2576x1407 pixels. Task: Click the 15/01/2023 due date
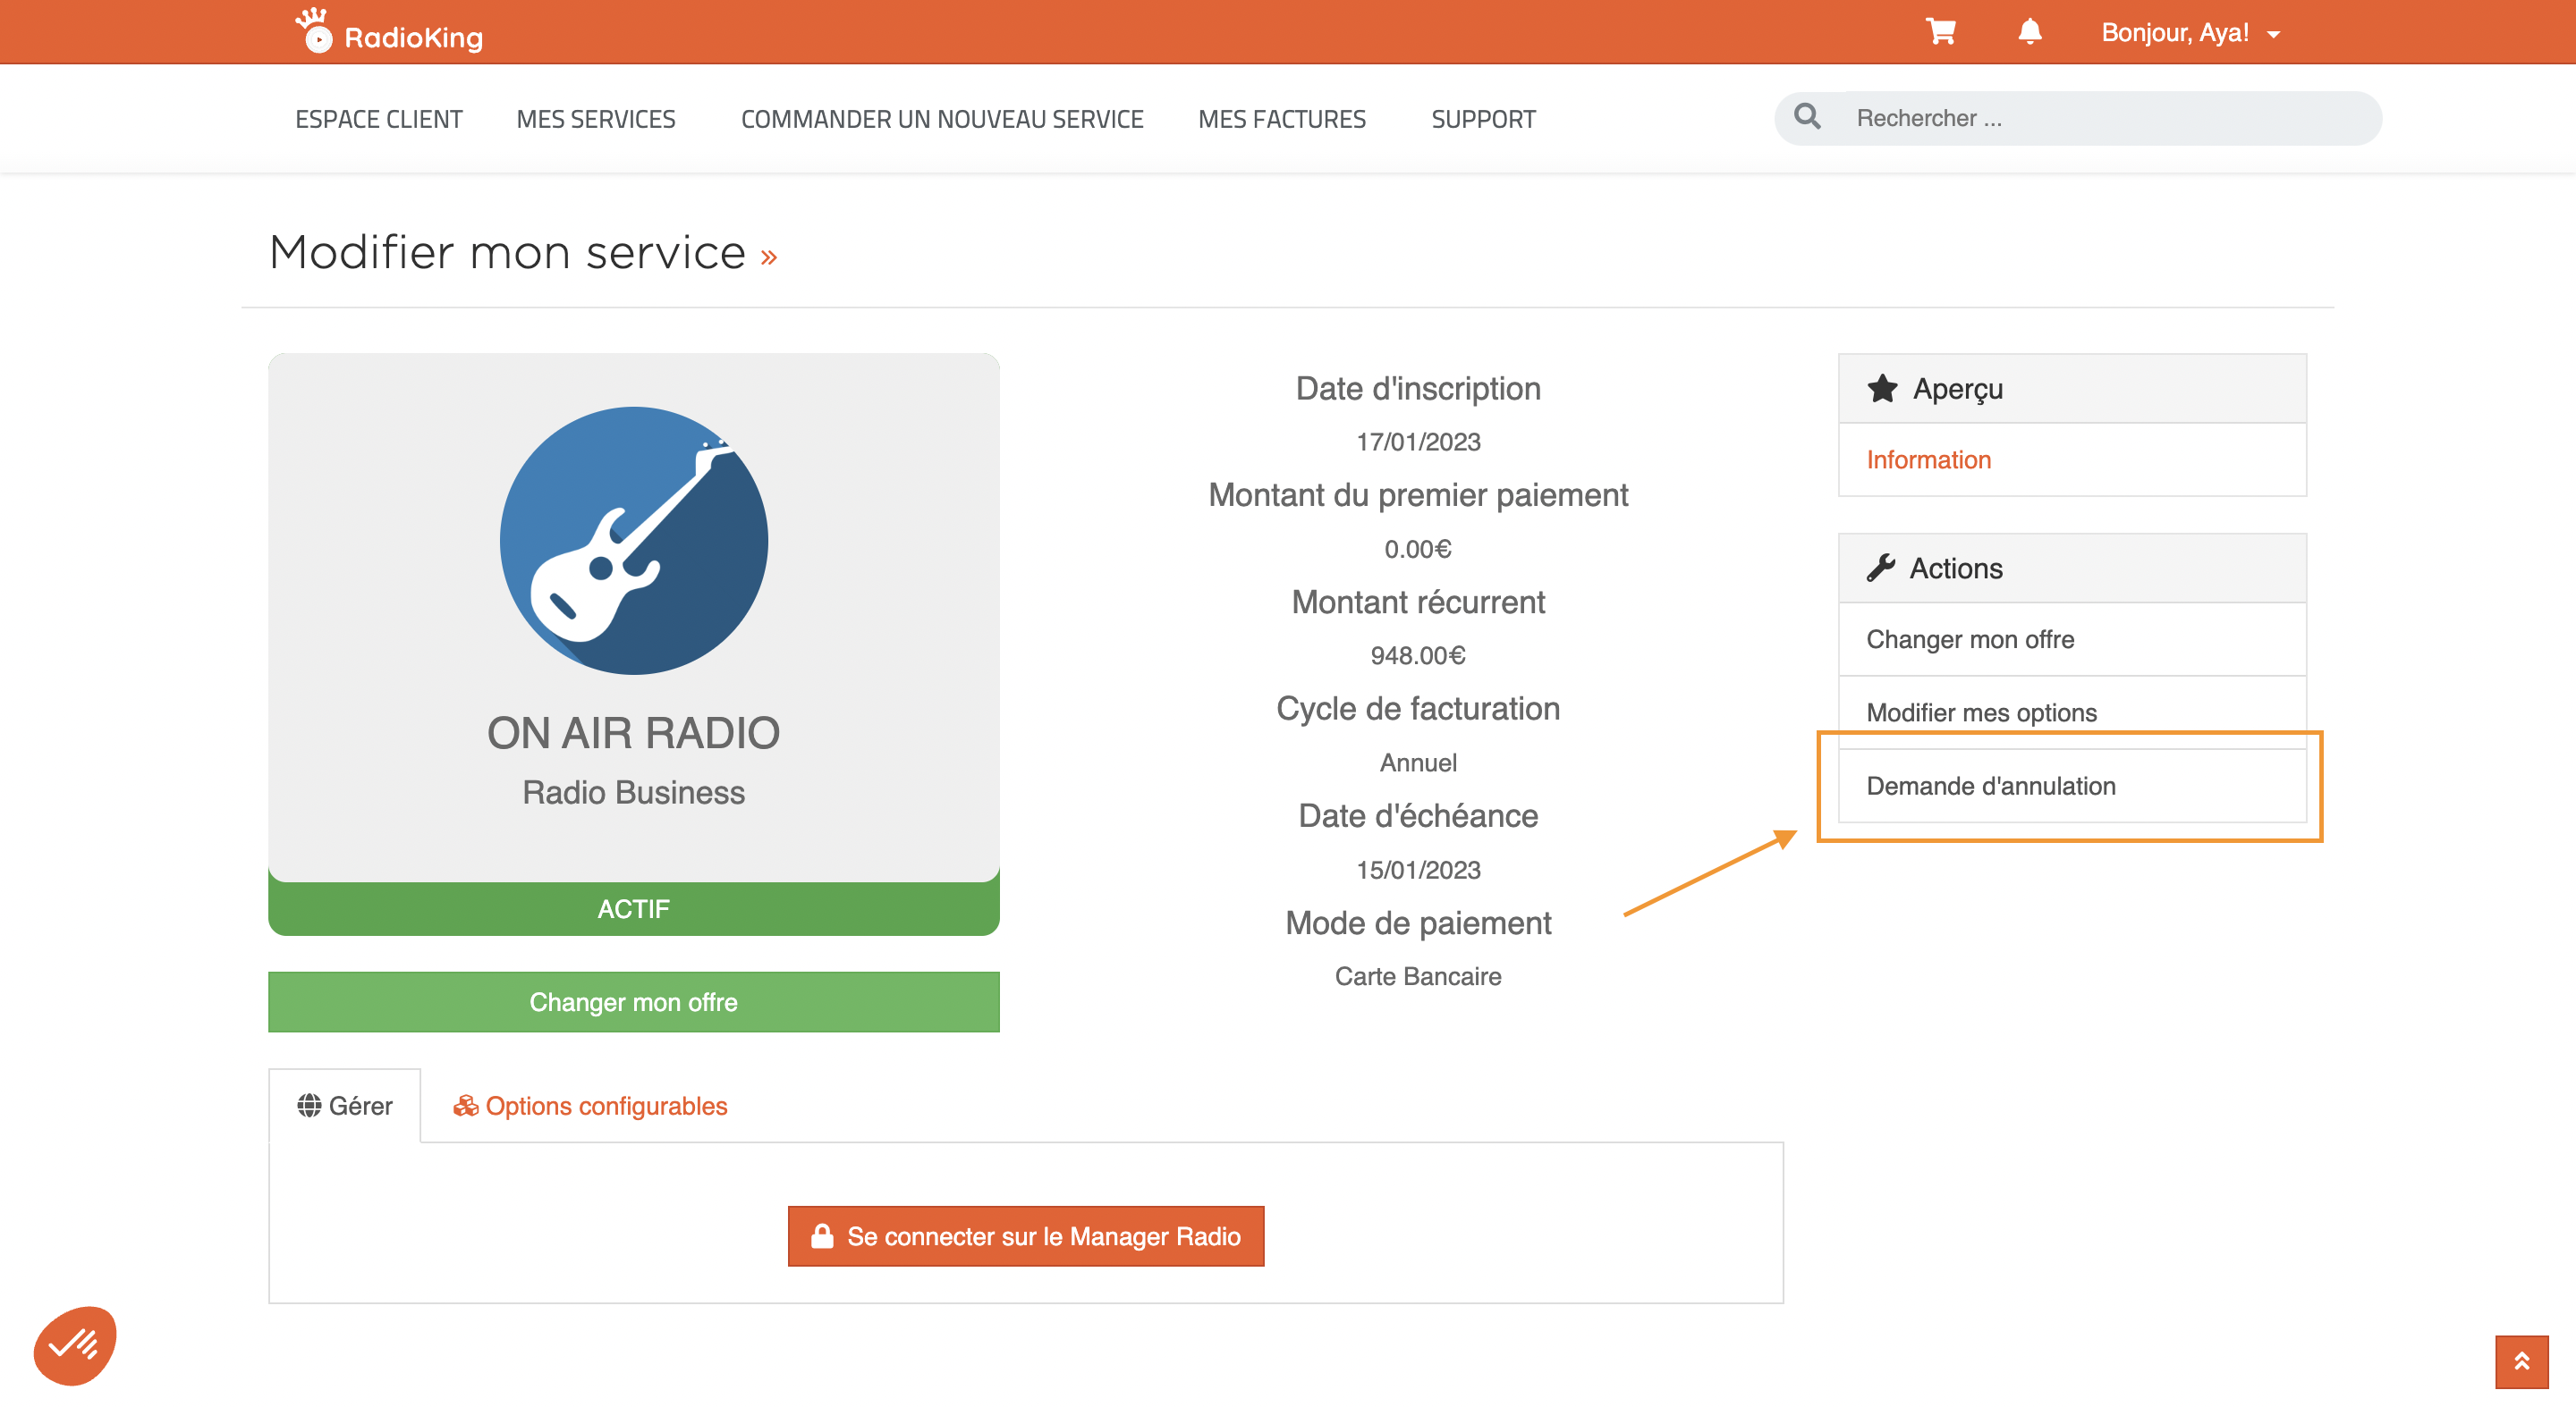1418,870
